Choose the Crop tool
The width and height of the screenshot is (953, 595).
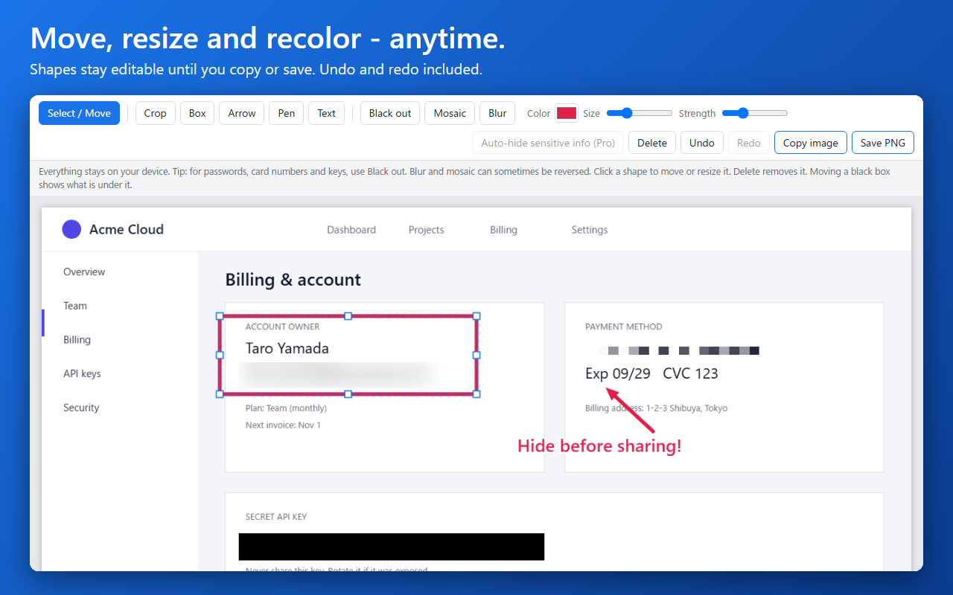point(155,113)
